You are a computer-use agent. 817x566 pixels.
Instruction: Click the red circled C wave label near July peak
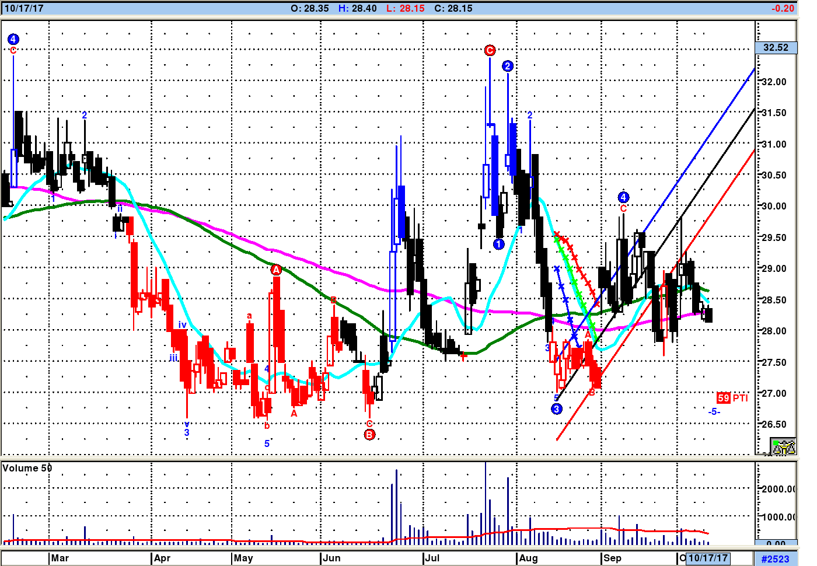tap(490, 51)
